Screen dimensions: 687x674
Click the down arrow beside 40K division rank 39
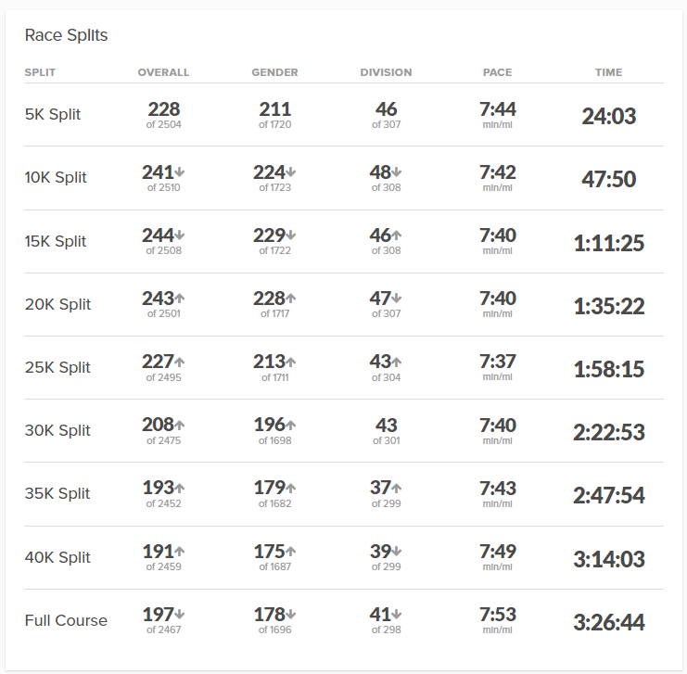click(397, 551)
